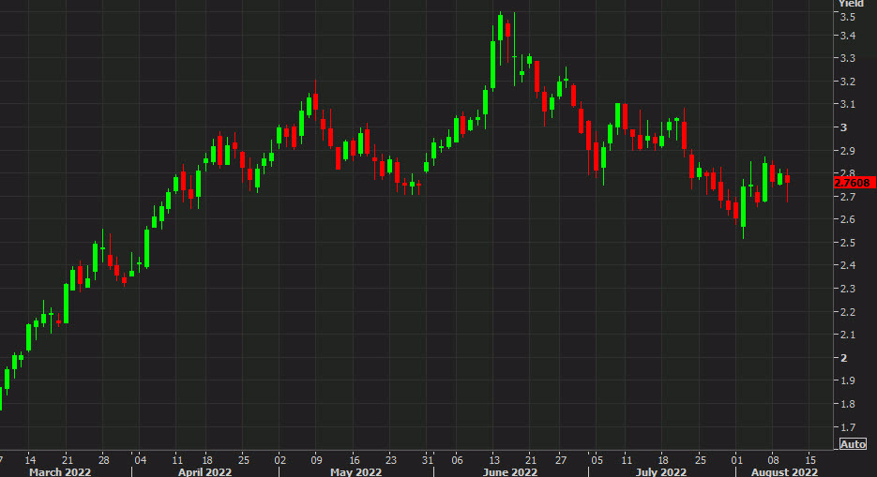The height and width of the screenshot is (477, 877).
Task: Click the 3.3 yield axis label
Action: 848,58
